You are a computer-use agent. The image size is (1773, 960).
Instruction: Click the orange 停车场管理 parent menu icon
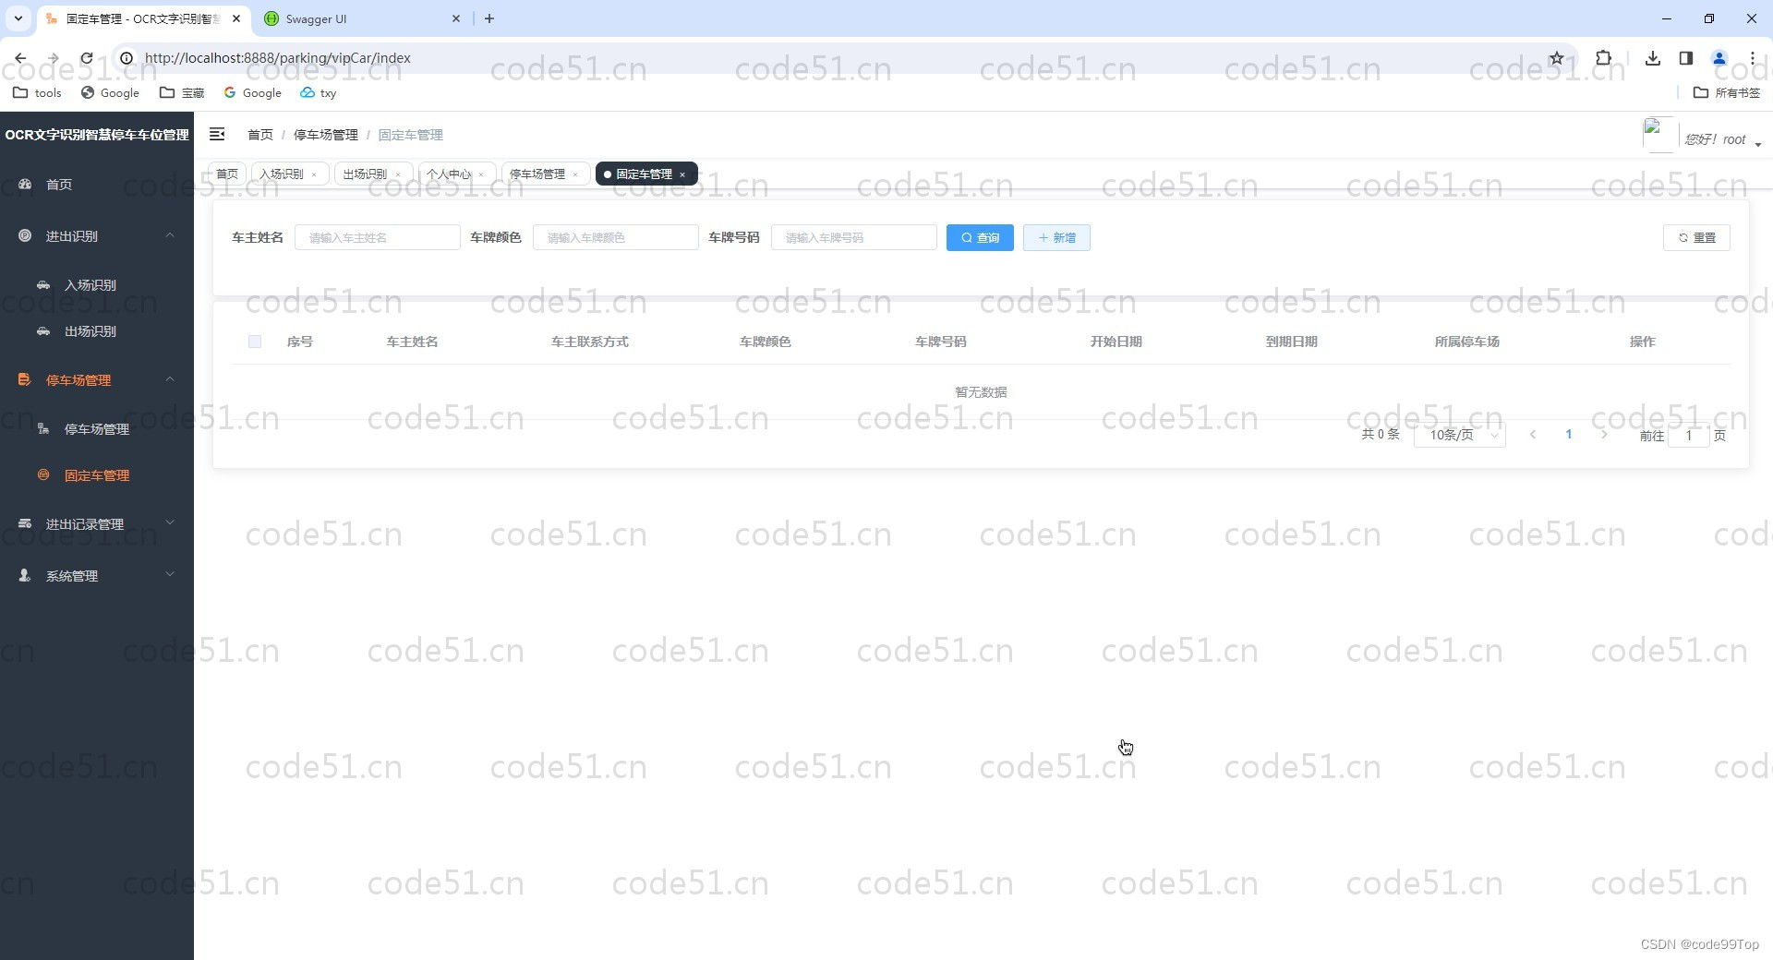click(25, 379)
